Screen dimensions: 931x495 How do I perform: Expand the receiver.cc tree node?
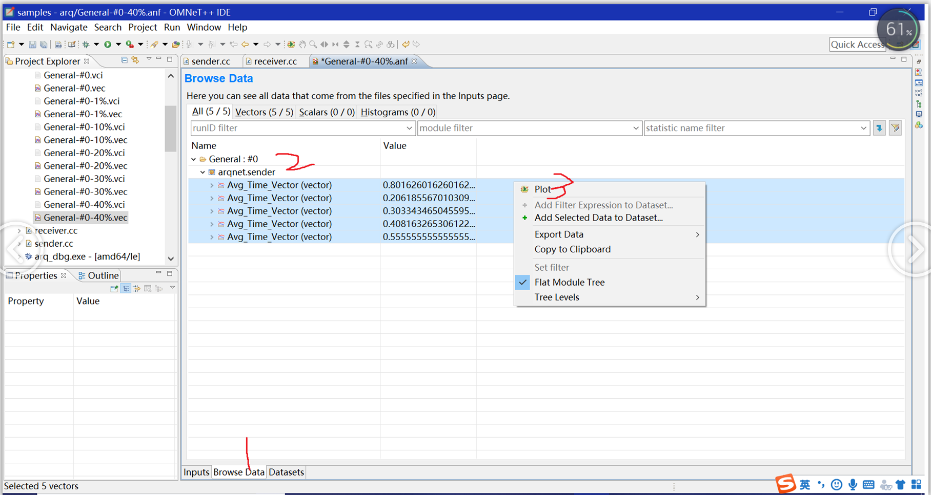click(x=19, y=231)
